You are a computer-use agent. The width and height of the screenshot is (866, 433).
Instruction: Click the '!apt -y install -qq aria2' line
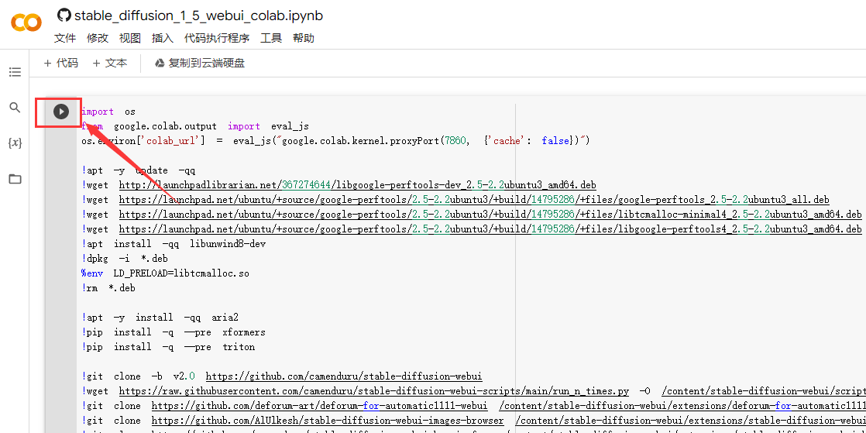[160, 318]
